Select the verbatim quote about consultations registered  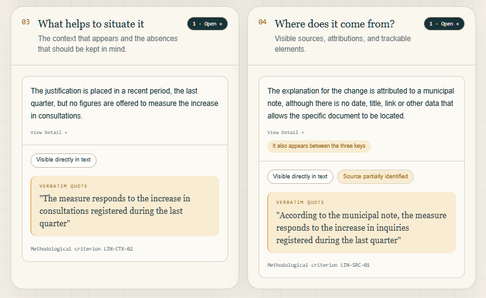[x=125, y=206]
